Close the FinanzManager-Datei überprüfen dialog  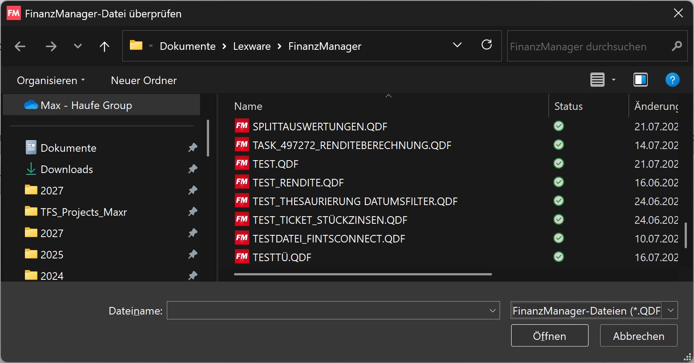click(x=678, y=13)
